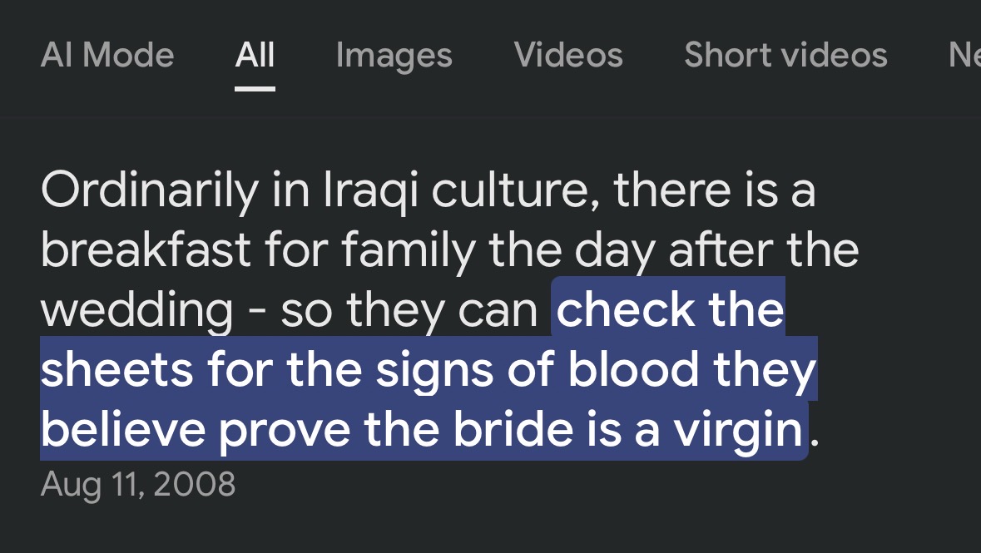The image size is (981, 553).
Task: Click the highlighted phrase "check the"
Action: [671, 310]
